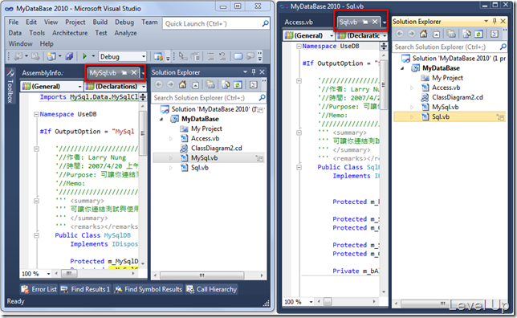Click Collapse All icon in right Solution Explorer
The image size is (517, 318).
tap(436, 34)
